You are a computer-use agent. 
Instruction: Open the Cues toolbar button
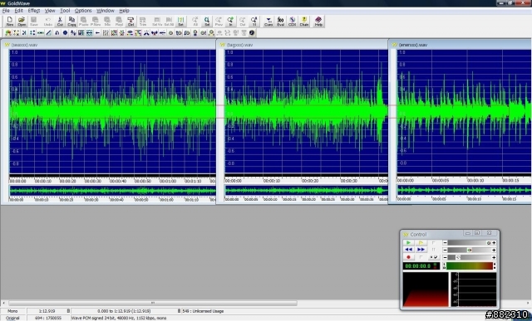pyautogui.click(x=268, y=22)
